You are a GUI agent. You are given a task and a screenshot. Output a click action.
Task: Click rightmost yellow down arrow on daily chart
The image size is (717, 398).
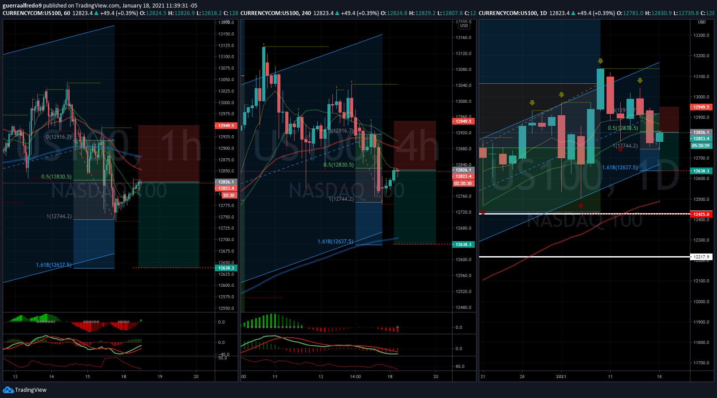[x=640, y=81]
